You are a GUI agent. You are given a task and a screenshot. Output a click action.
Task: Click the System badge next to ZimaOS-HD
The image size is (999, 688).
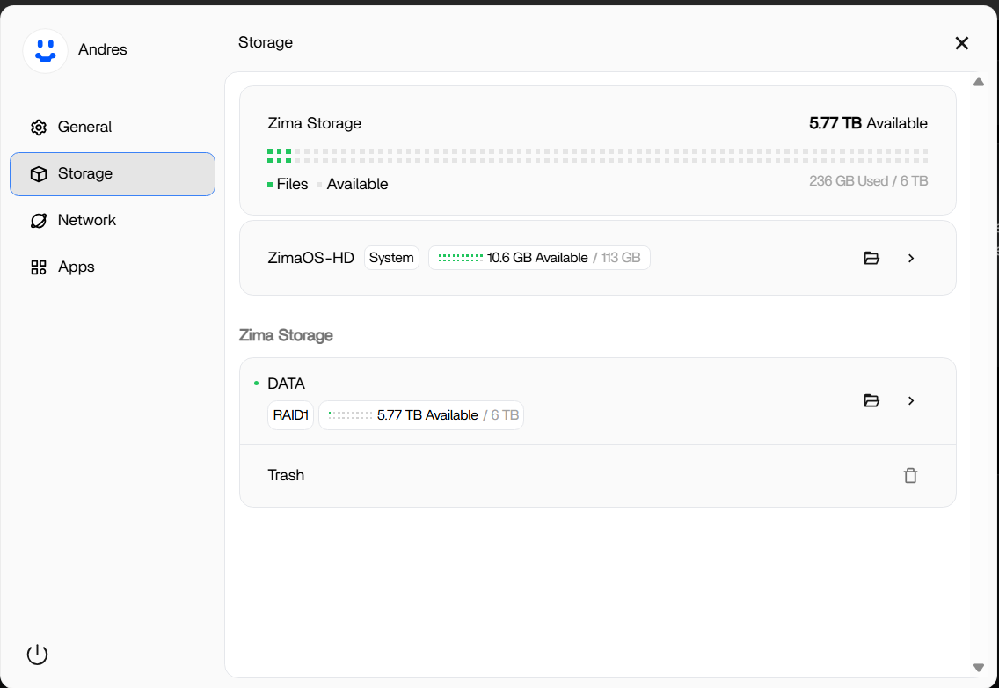click(x=391, y=258)
